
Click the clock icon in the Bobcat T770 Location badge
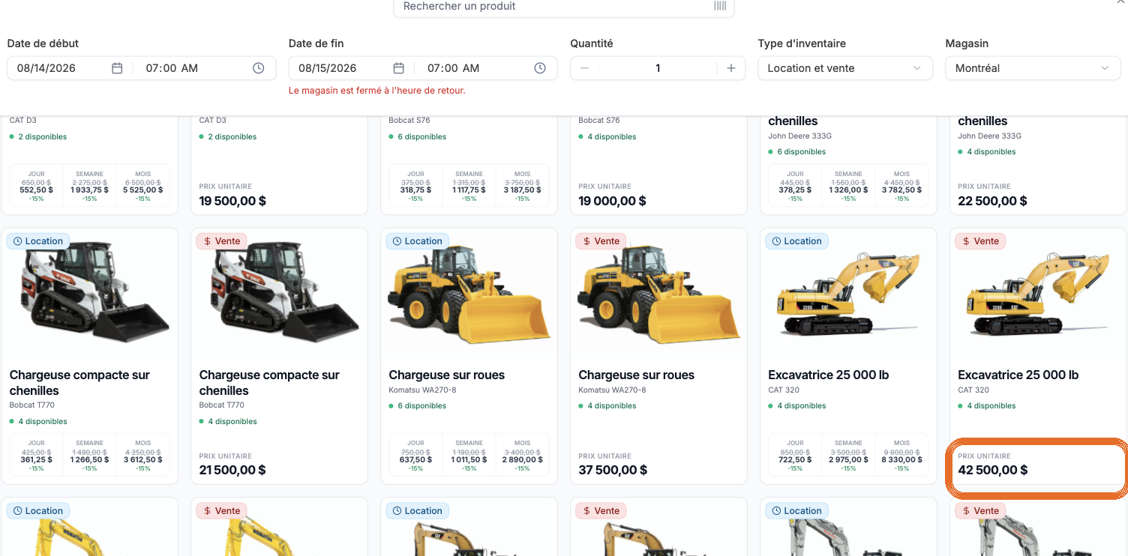click(18, 241)
